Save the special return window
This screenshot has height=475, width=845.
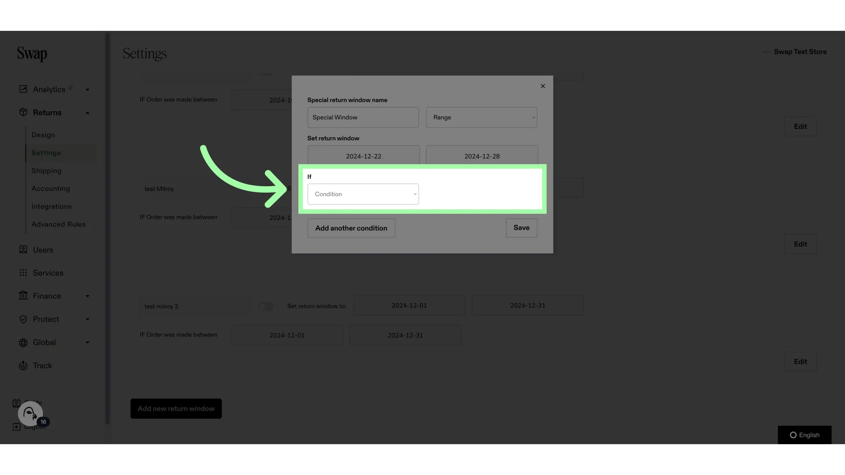pyautogui.click(x=522, y=228)
